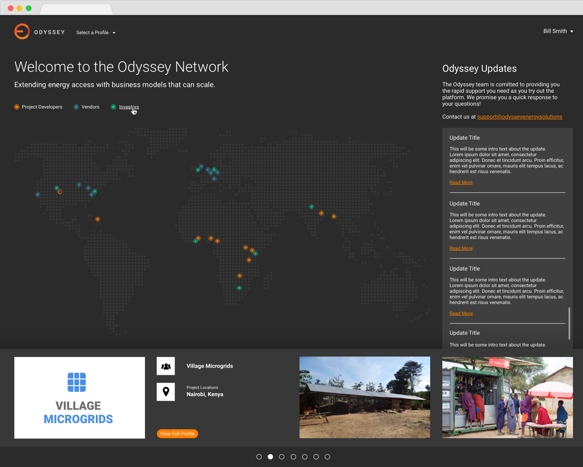Screen dimensions: 583x467
Task: Click the red close window button
Action: pyautogui.click(x=11, y=8)
